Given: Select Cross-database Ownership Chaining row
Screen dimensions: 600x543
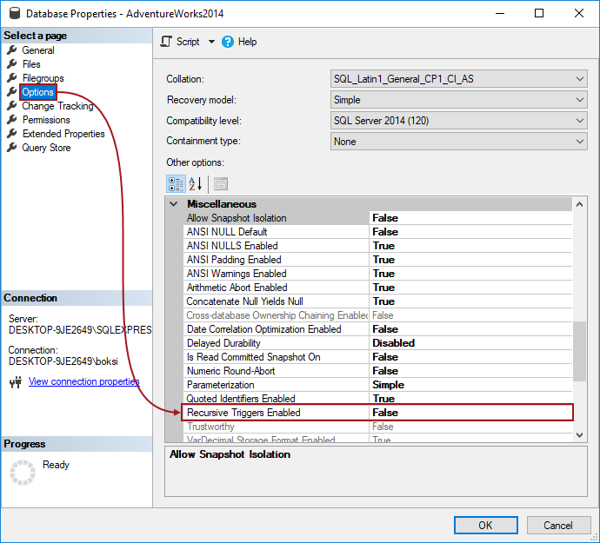Looking at the screenshot, I should pos(377,315).
